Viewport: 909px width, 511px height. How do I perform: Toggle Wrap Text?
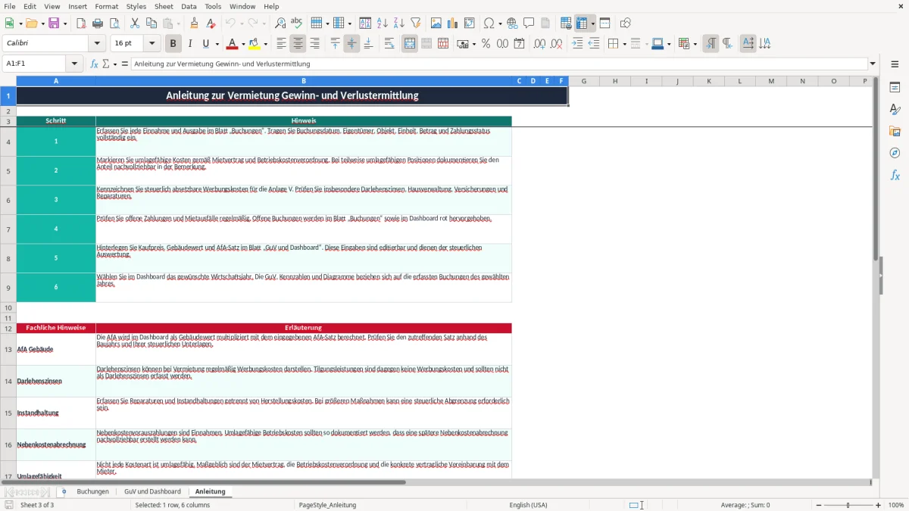coord(389,44)
